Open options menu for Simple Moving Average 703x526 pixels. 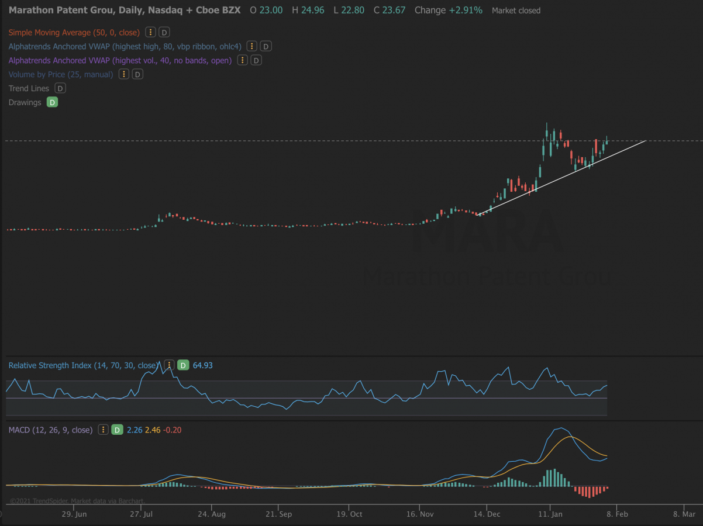click(x=151, y=32)
